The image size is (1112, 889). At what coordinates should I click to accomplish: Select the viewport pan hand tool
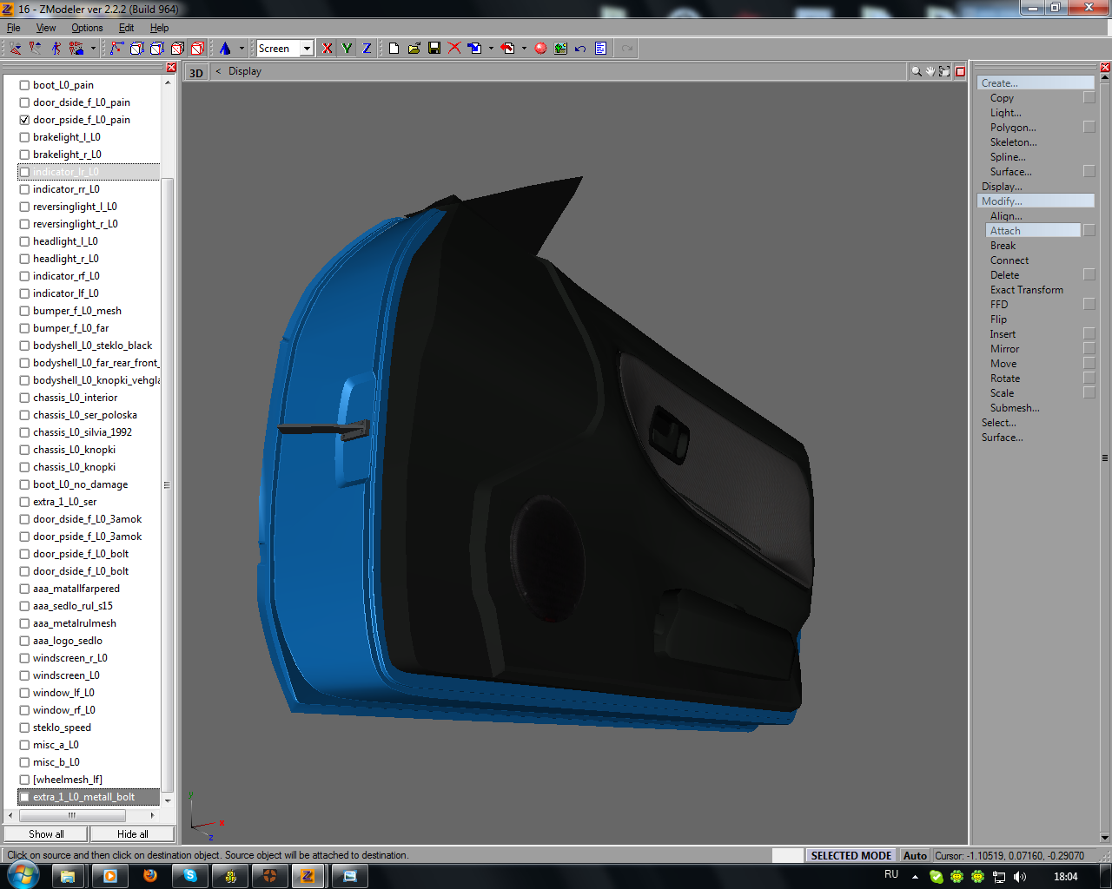coord(930,72)
